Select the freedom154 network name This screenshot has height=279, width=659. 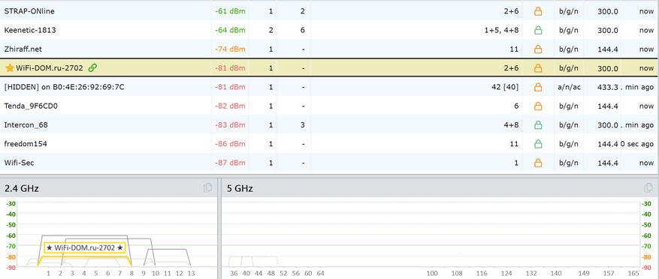tap(26, 144)
